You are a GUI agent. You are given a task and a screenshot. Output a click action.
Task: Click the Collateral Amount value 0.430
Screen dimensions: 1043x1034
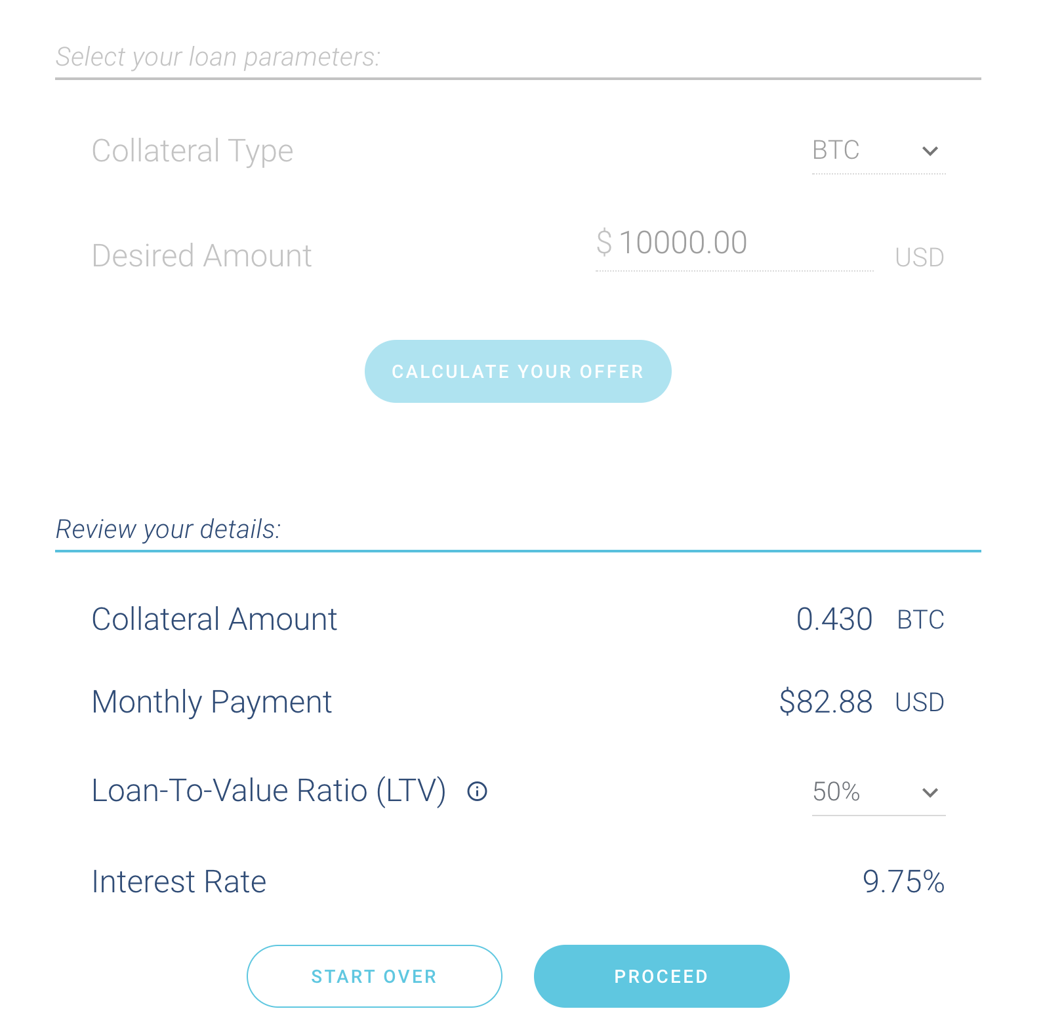(834, 619)
